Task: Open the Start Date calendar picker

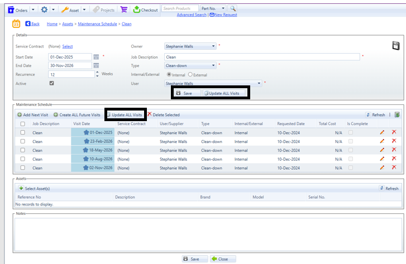Action: pyautogui.click(x=96, y=57)
